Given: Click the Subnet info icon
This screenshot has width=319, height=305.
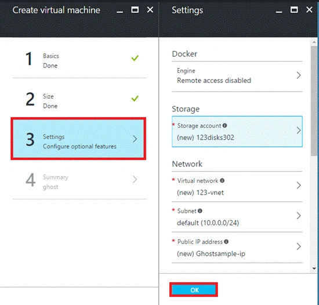Looking at the screenshot, I should point(200,211).
